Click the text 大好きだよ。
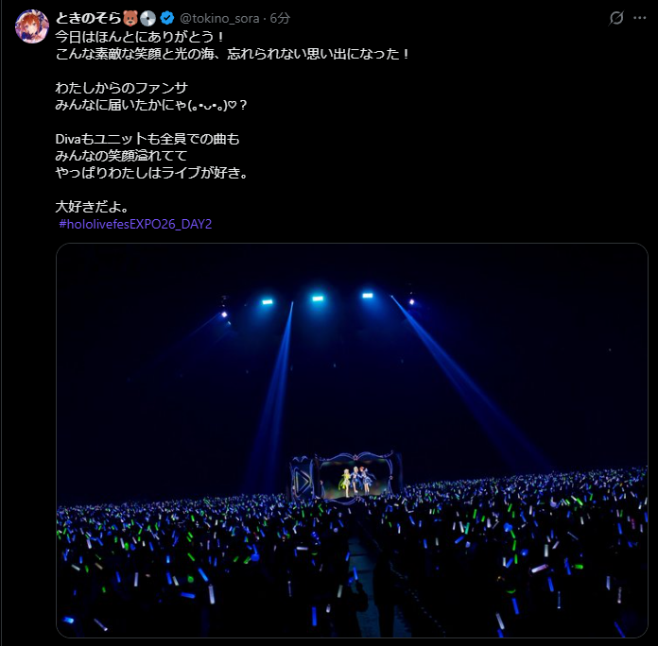Screen dimensions: 658x646 tap(93, 207)
